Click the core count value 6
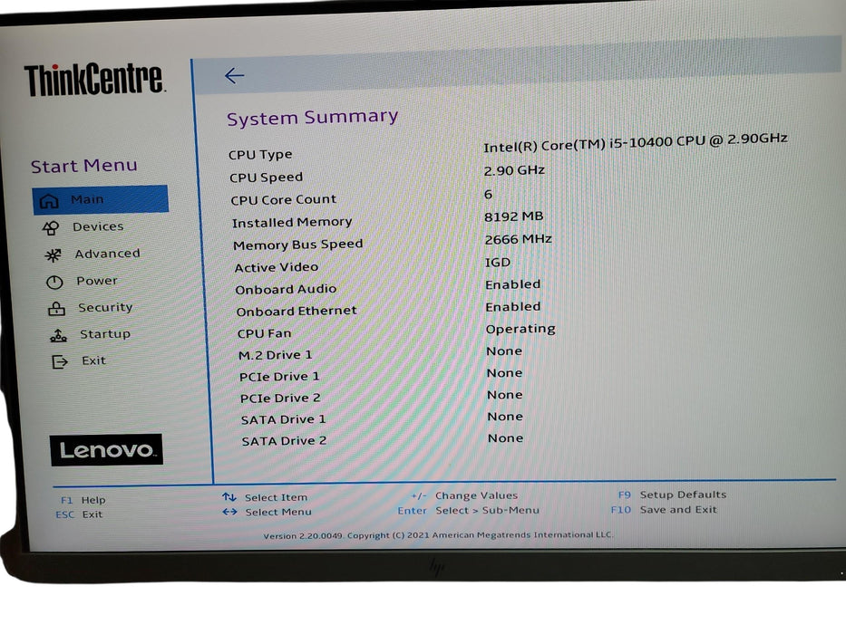846x634 pixels. tap(488, 194)
